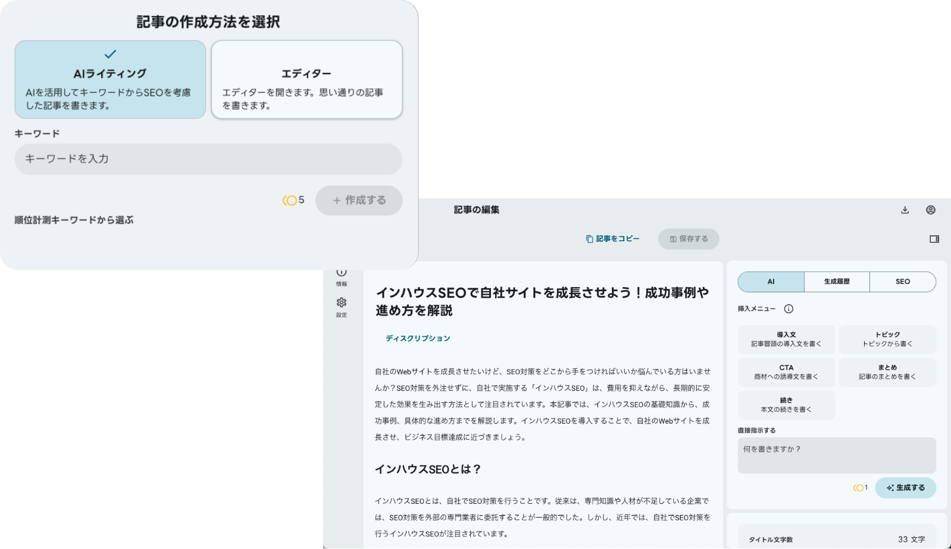951x549 pixels.
Task: Click the coin icon next to 生成する
Action: (858, 488)
